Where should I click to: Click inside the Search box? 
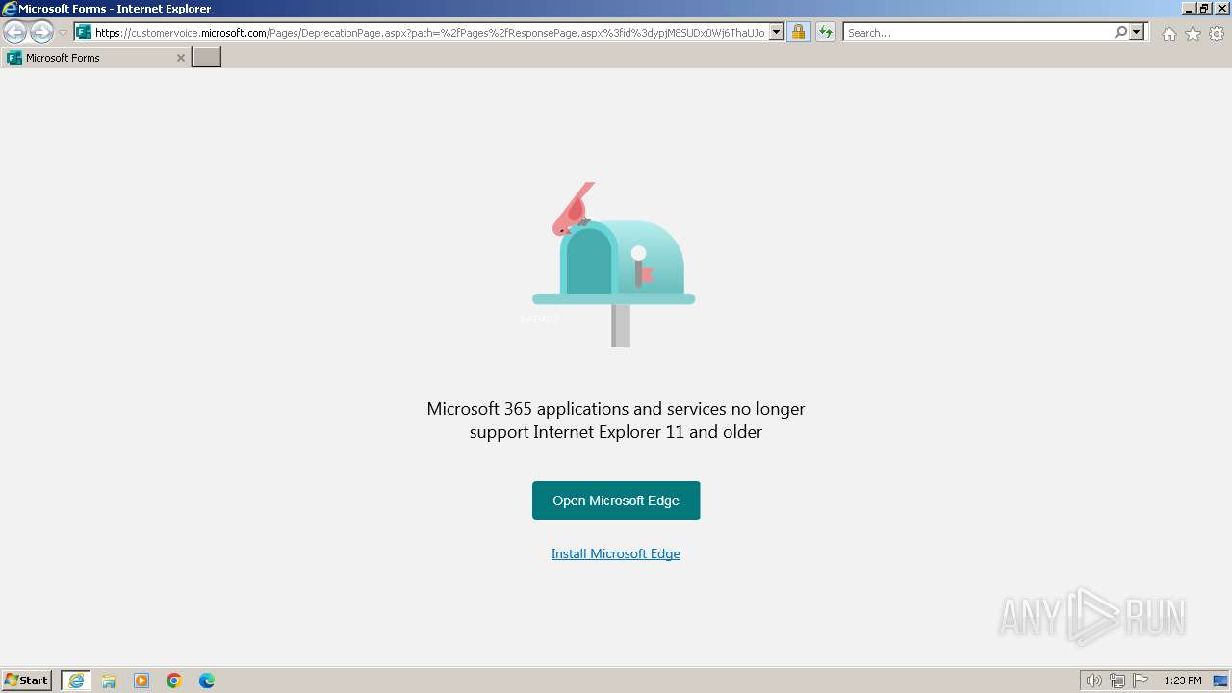point(978,33)
